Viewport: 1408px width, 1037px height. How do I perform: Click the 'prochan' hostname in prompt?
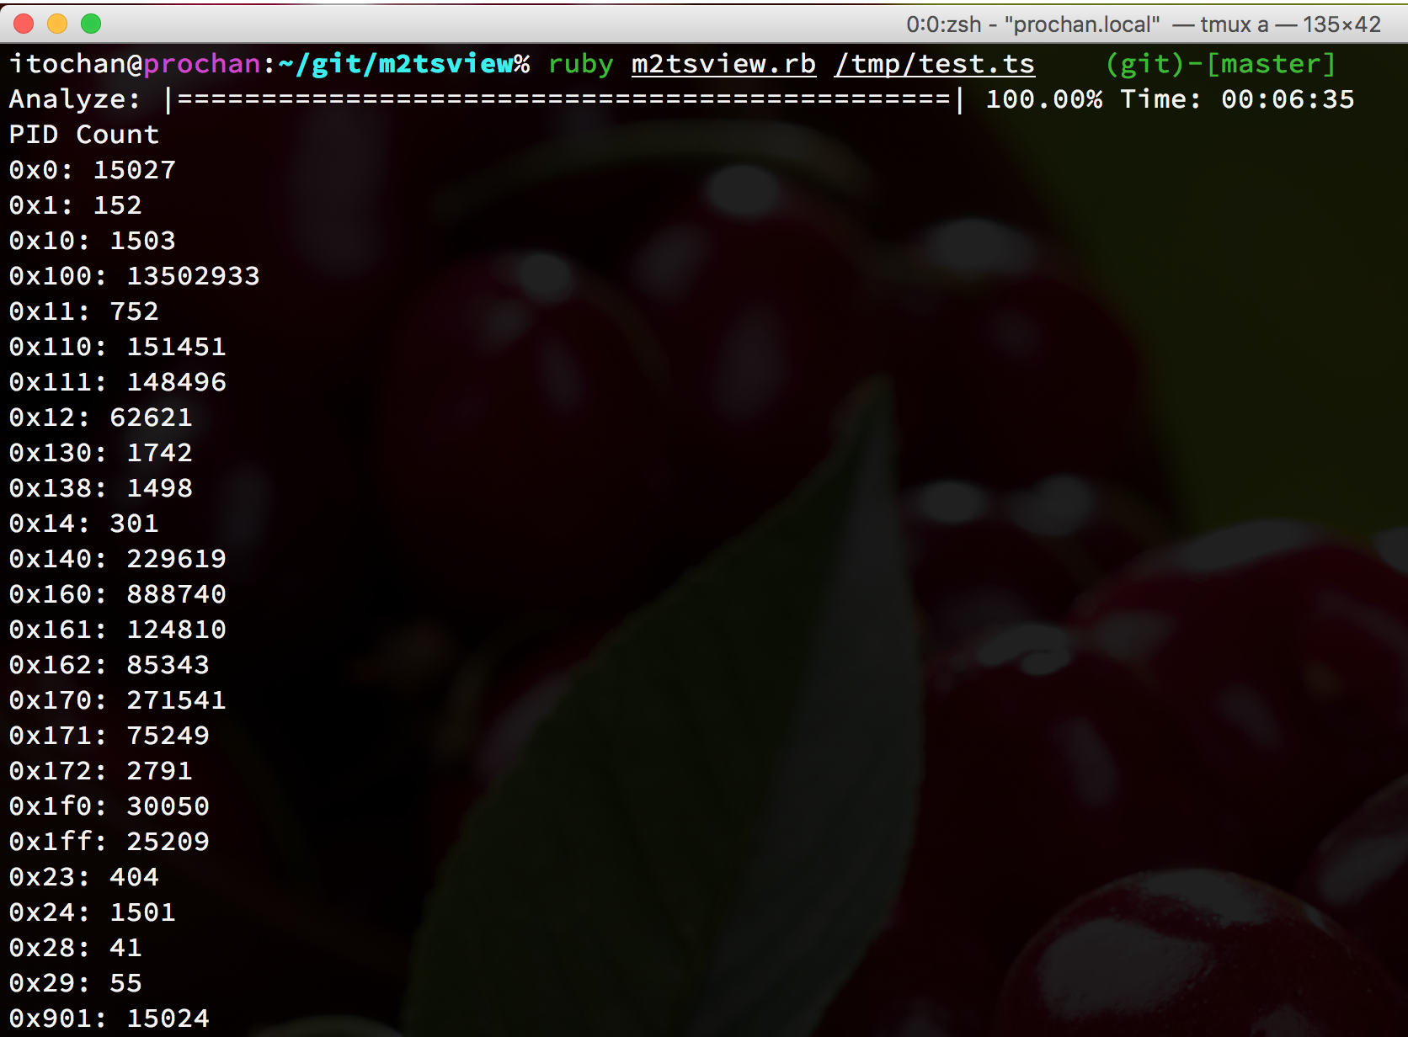(x=202, y=64)
